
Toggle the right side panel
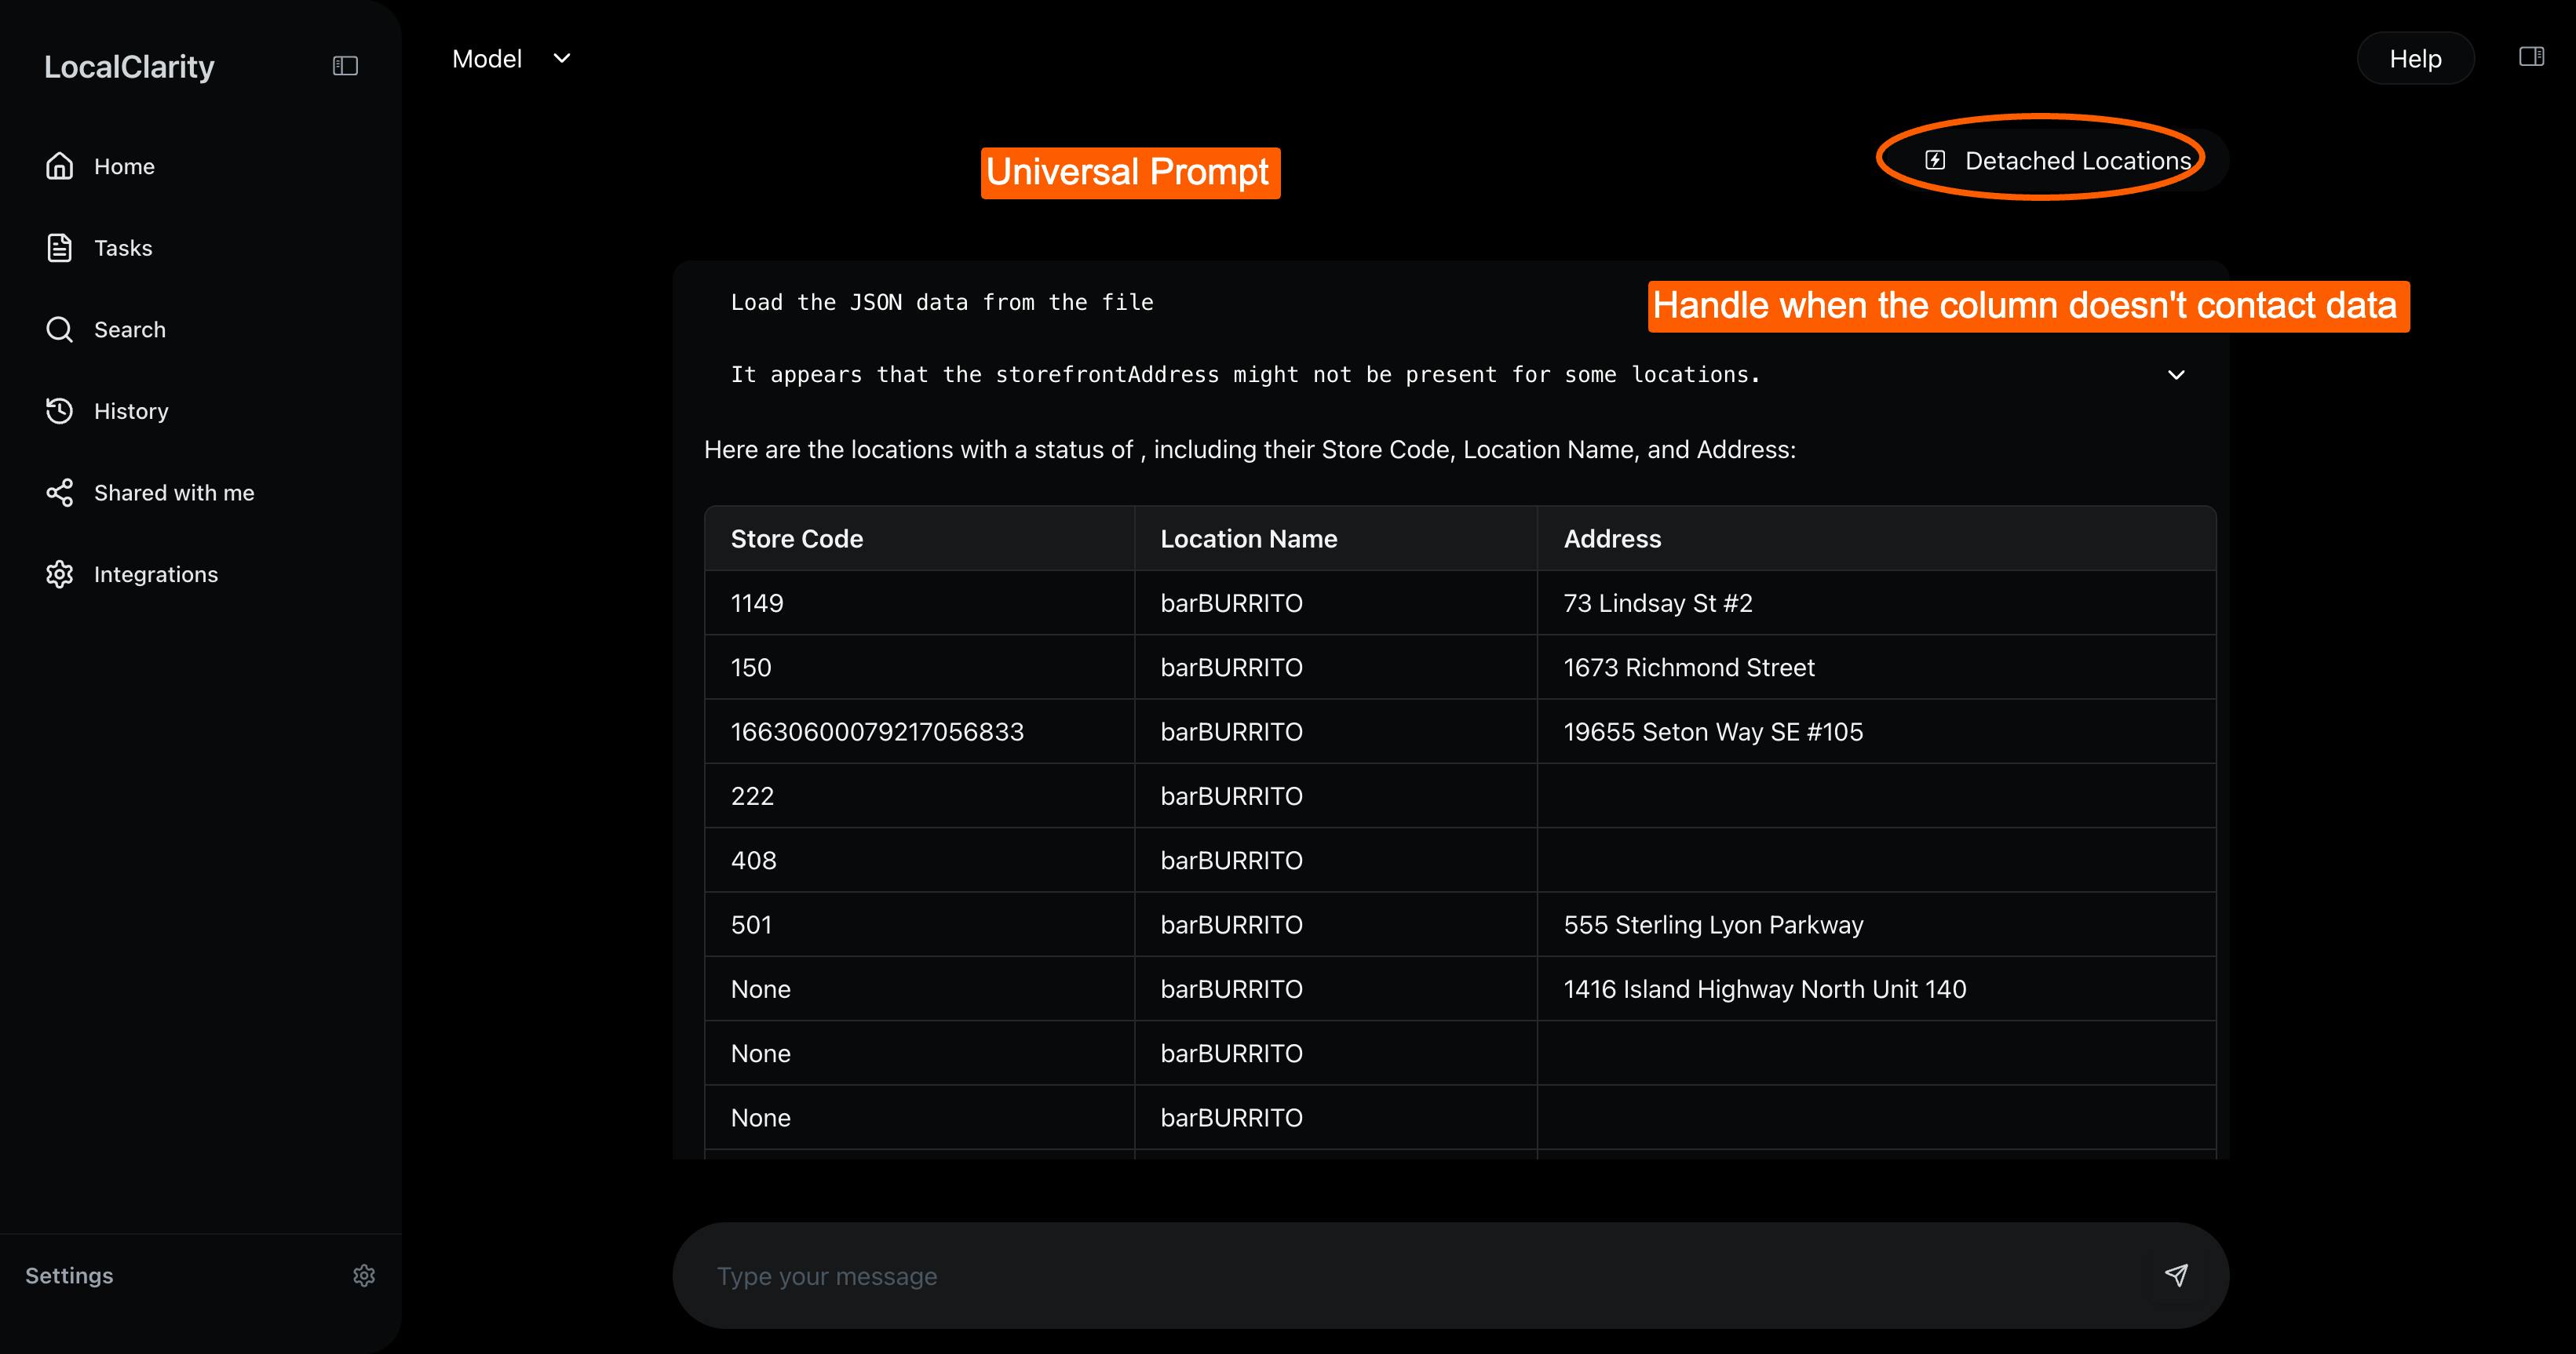(x=2531, y=57)
